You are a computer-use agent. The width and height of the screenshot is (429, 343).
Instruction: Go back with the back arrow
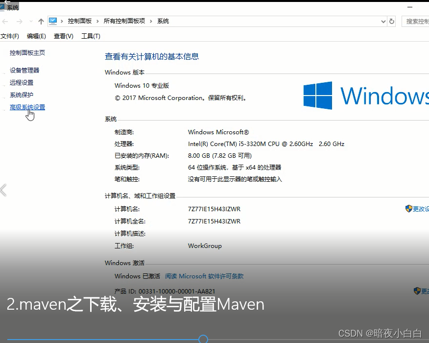click(x=5, y=22)
